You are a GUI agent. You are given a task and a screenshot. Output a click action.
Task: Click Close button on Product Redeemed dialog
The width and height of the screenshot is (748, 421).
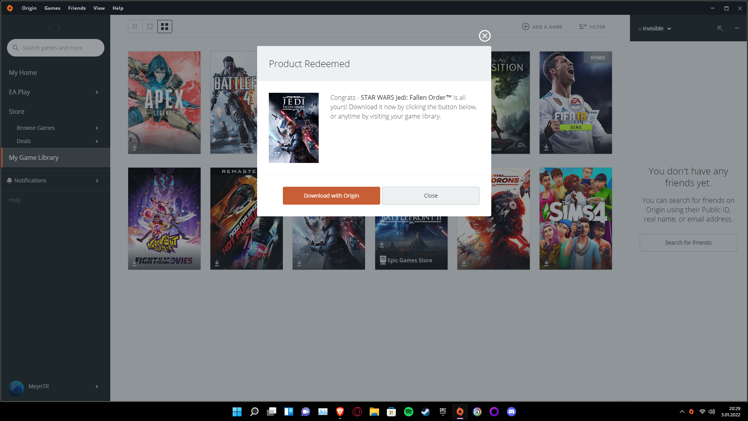pos(430,195)
